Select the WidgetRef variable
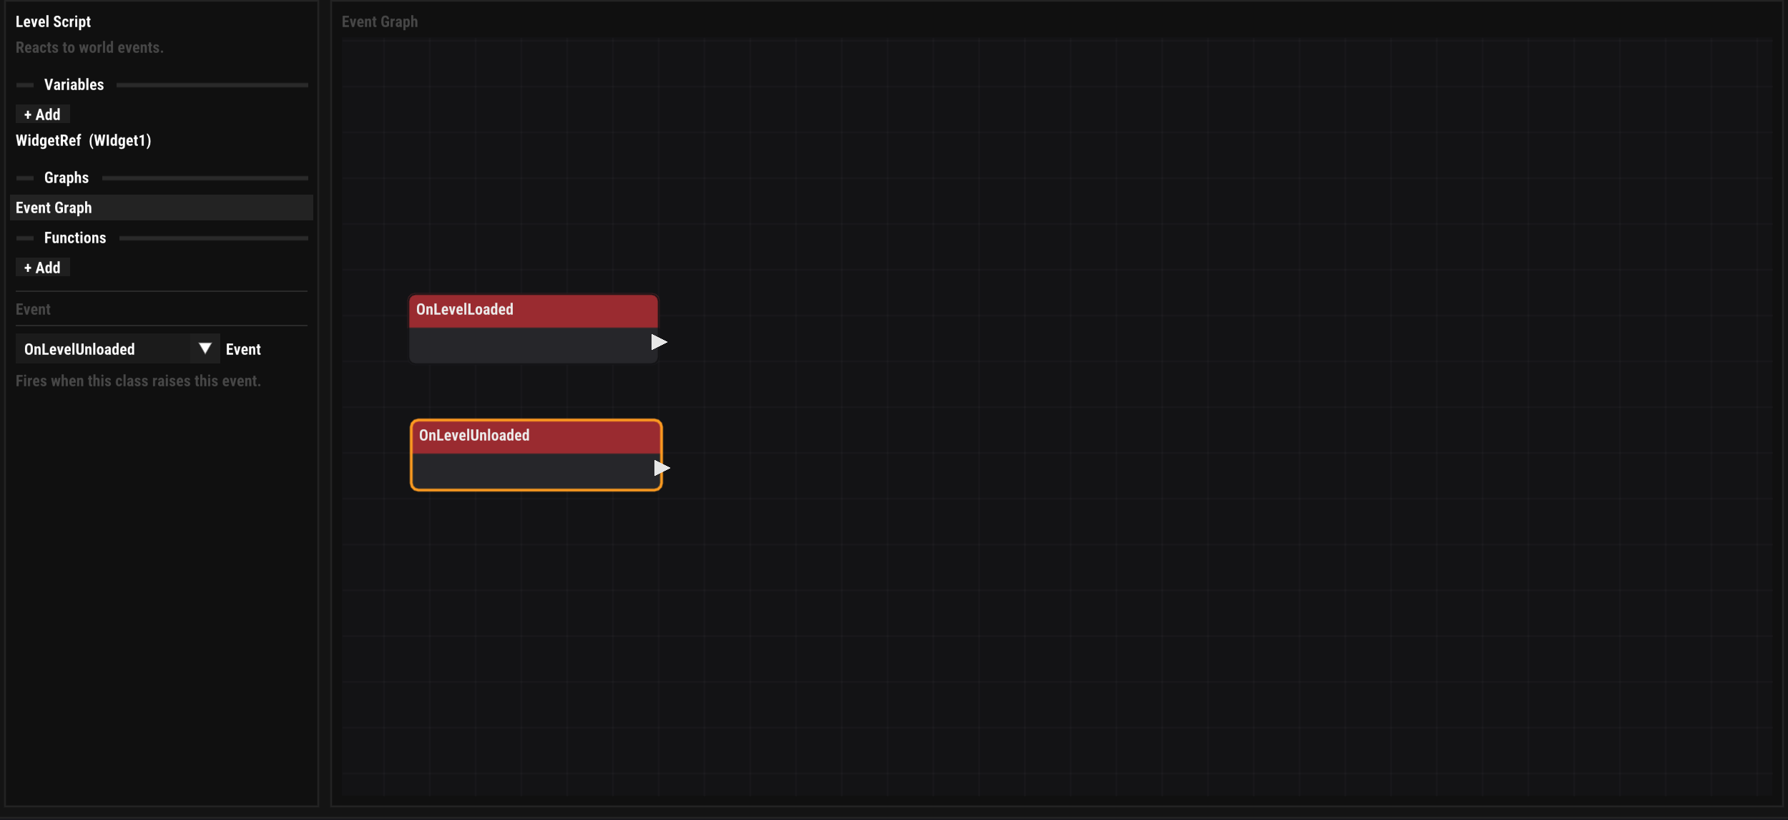The height and width of the screenshot is (820, 1788). click(x=84, y=140)
